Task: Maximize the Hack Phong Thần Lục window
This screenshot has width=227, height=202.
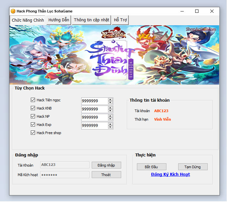Action: (197, 11)
